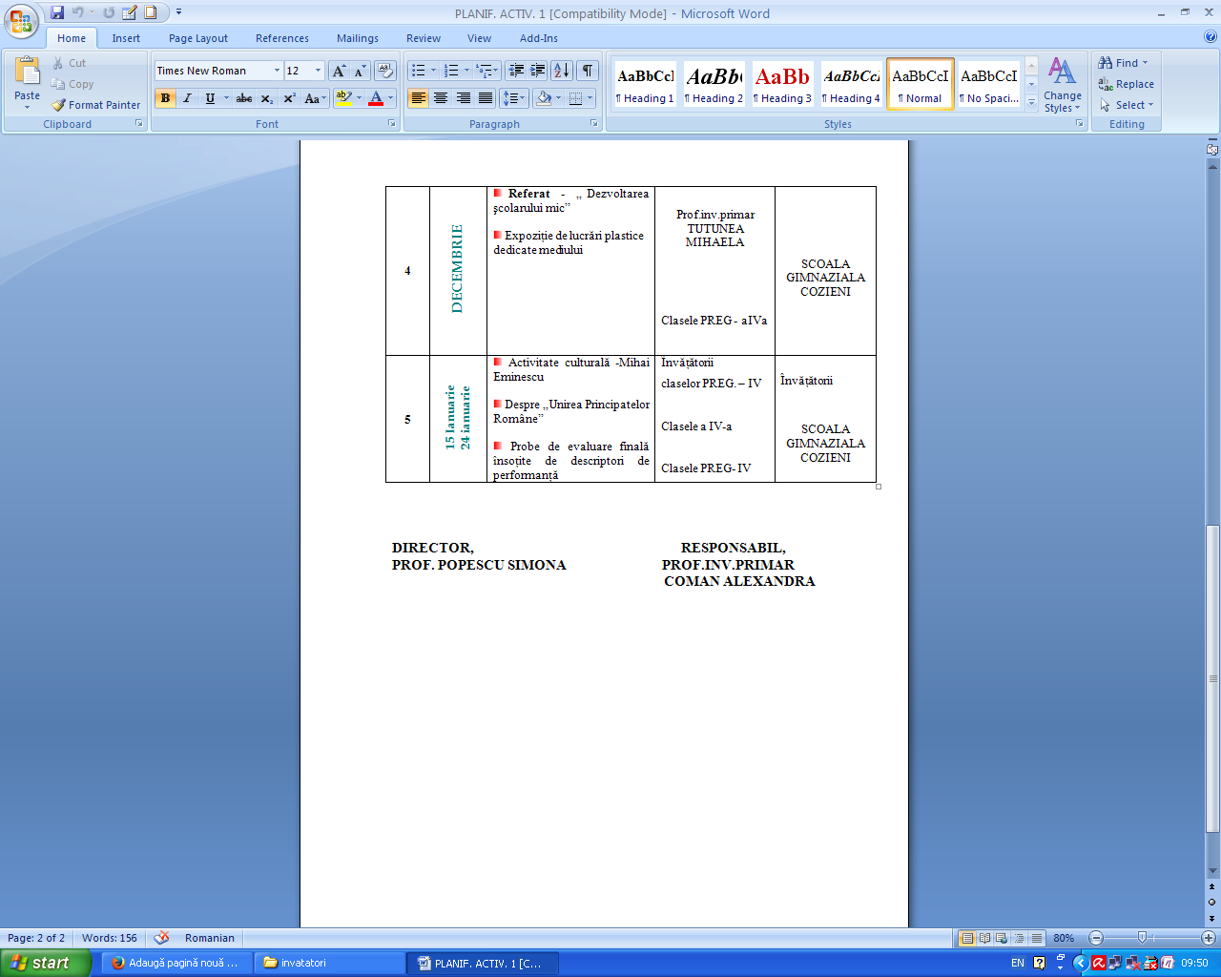Click the Save icon in quick access toolbar
The image size is (1221, 977).
(x=57, y=13)
